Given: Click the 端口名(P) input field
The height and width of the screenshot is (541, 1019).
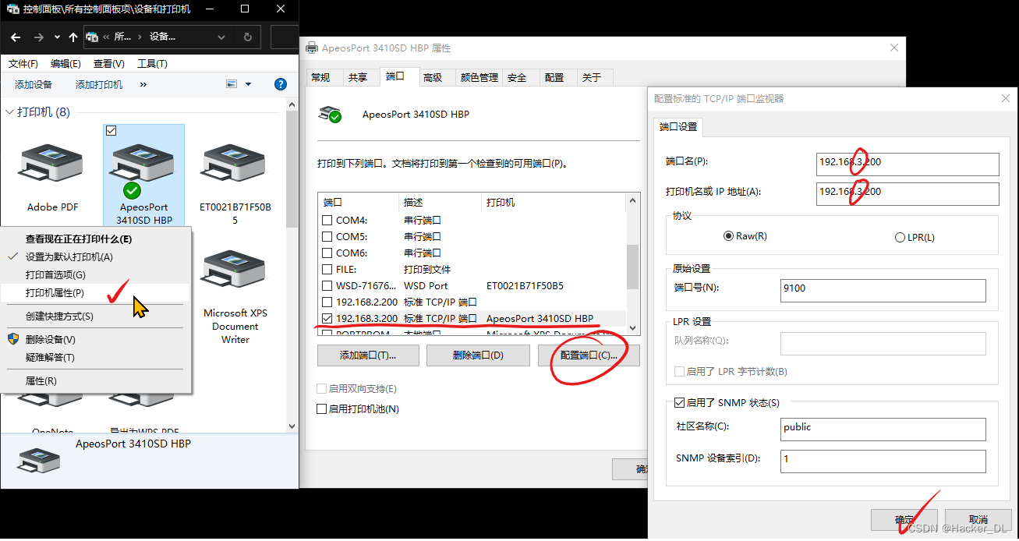Looking at the screenshot, I should [908, 164].
